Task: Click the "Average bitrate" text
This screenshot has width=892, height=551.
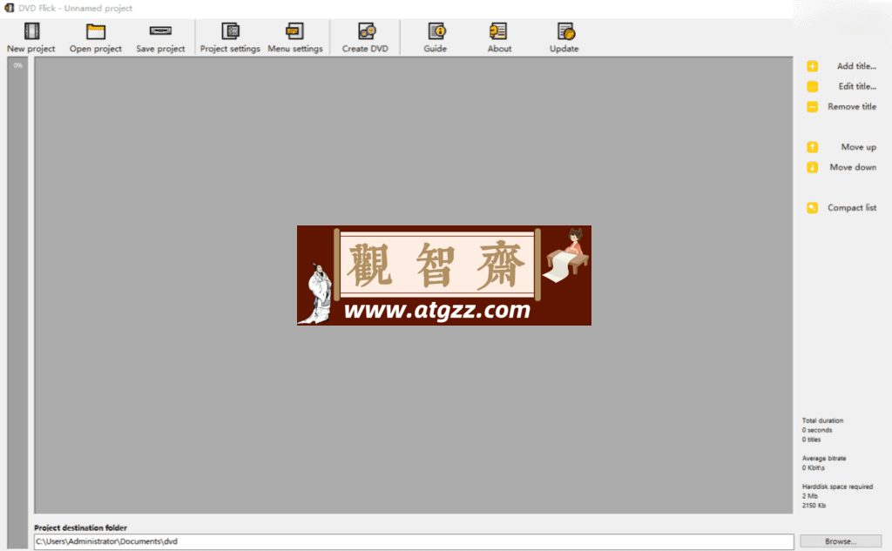Action: coord(824,459)
